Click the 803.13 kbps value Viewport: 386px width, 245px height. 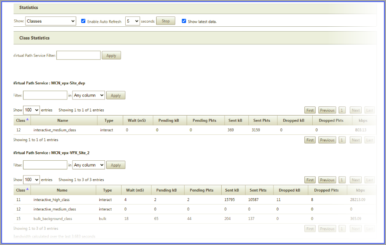[360, 130]
